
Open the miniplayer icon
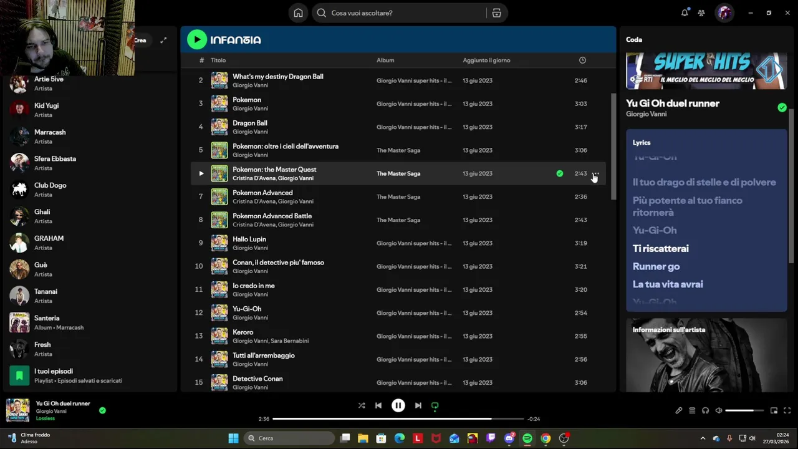click(774, 410)
